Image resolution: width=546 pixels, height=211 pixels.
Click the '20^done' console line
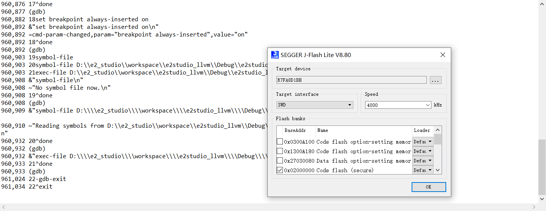pyautogui.click(x=27, y=141)
